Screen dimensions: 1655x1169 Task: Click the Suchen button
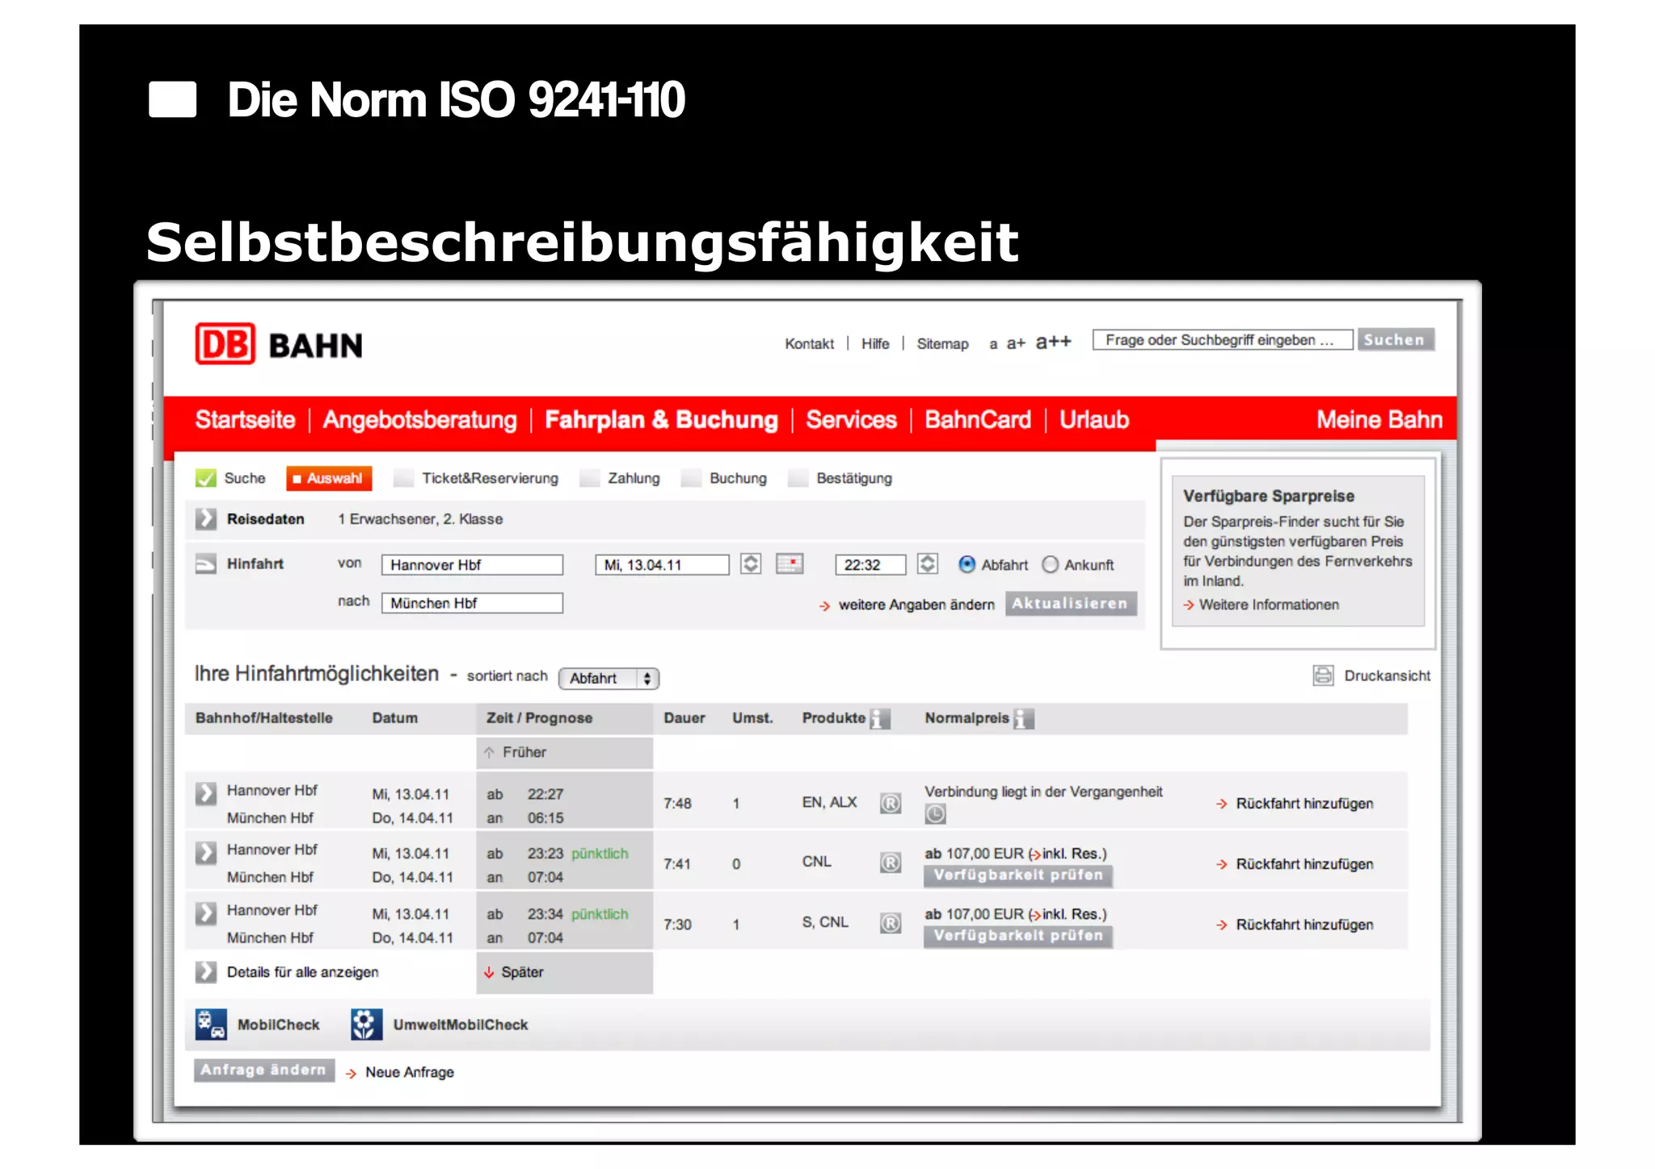coord(1396,339)
